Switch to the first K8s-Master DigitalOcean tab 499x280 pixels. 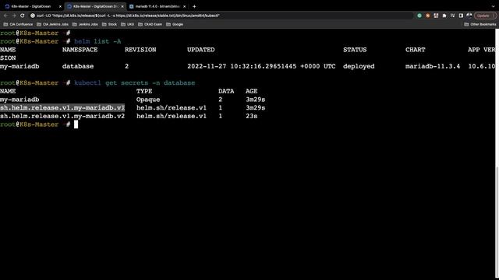click(x=33, y=6)
